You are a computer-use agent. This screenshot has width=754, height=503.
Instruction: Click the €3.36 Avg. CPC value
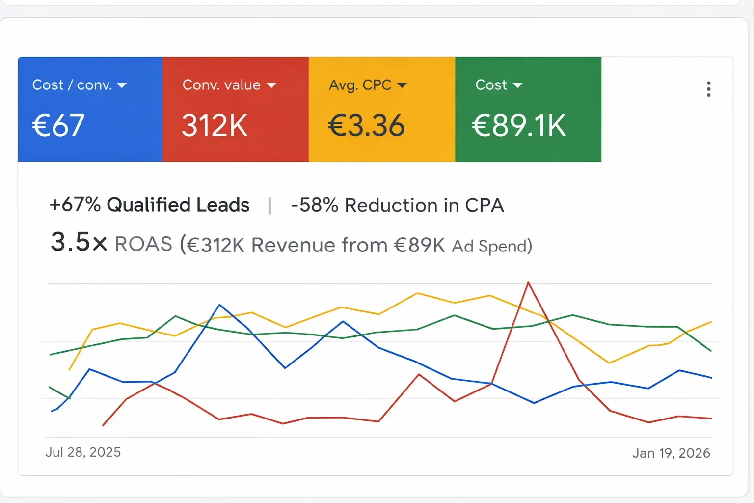(365, 125)
